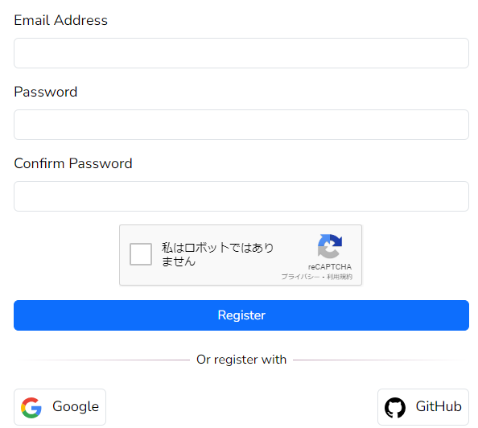Click the "Or register with" divider text

point(241,360)
